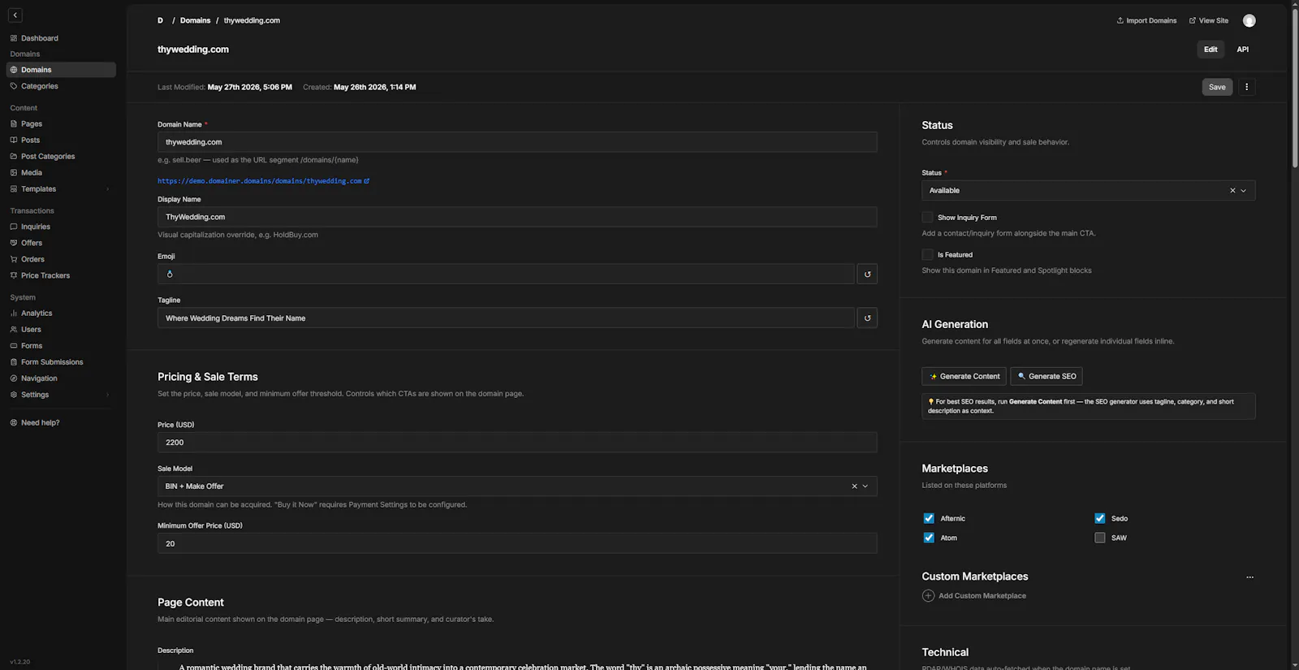The image size is (1299, 670).
Task: Click the Navigation compass icon
Action: click(14, 378)
